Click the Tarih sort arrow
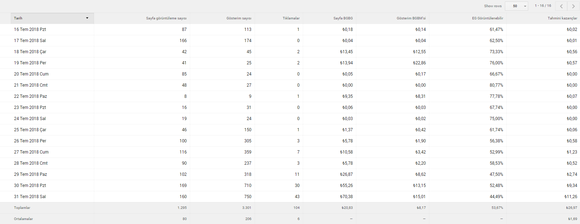 coord(87,18)
